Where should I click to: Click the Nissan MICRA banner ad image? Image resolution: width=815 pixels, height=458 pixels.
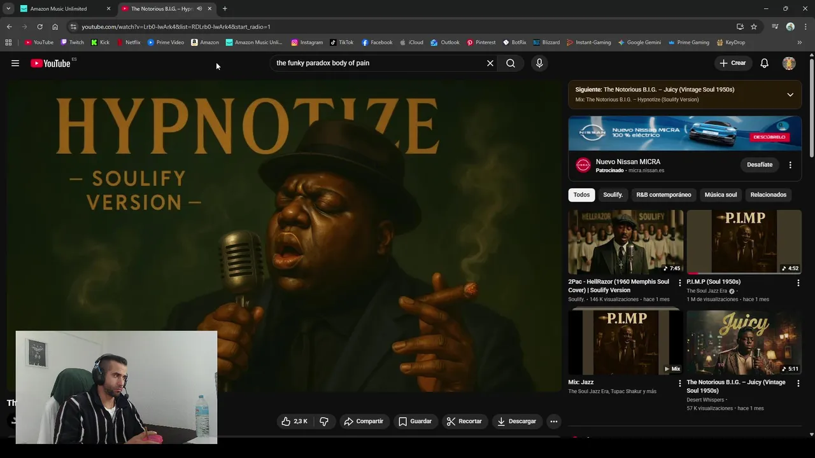point(685,133)
